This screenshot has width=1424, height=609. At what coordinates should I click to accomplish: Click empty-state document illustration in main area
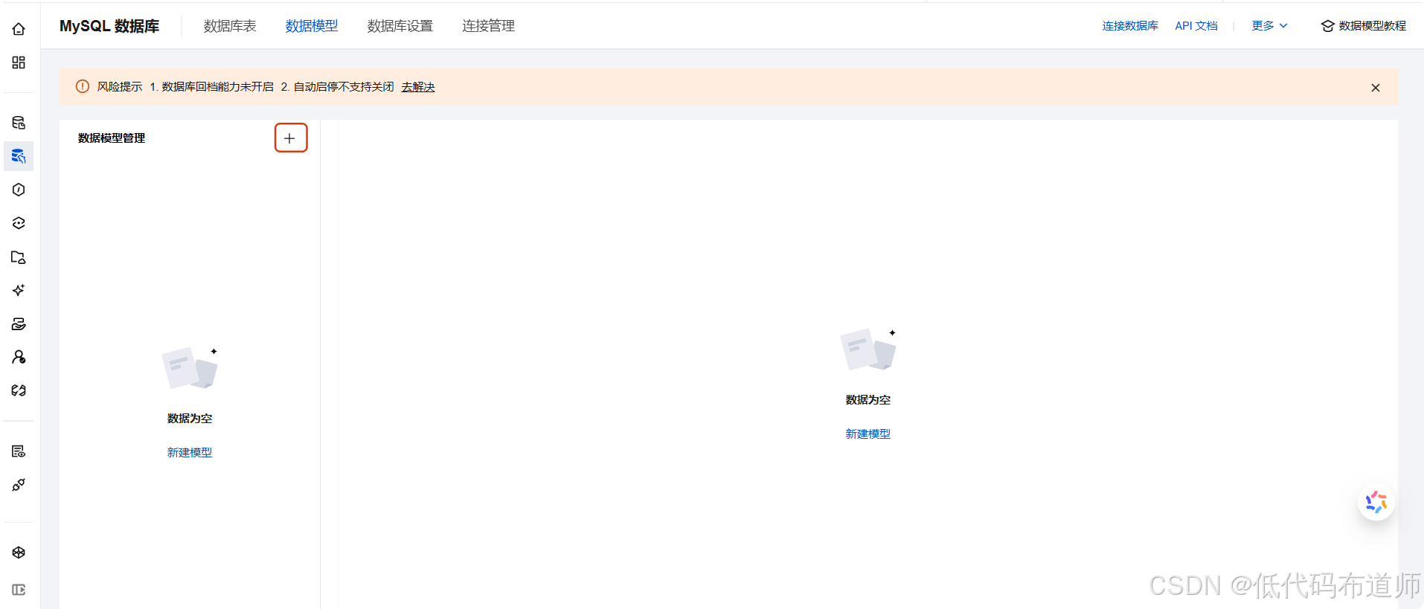coord(868,349)
